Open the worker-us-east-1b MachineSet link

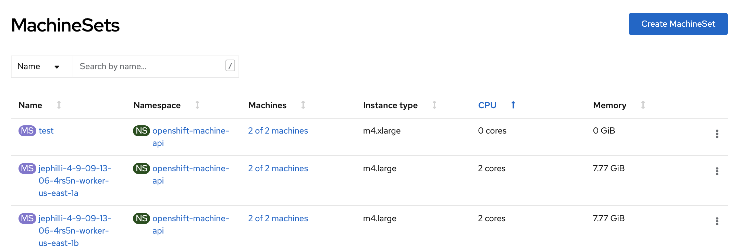coord(75,230)
